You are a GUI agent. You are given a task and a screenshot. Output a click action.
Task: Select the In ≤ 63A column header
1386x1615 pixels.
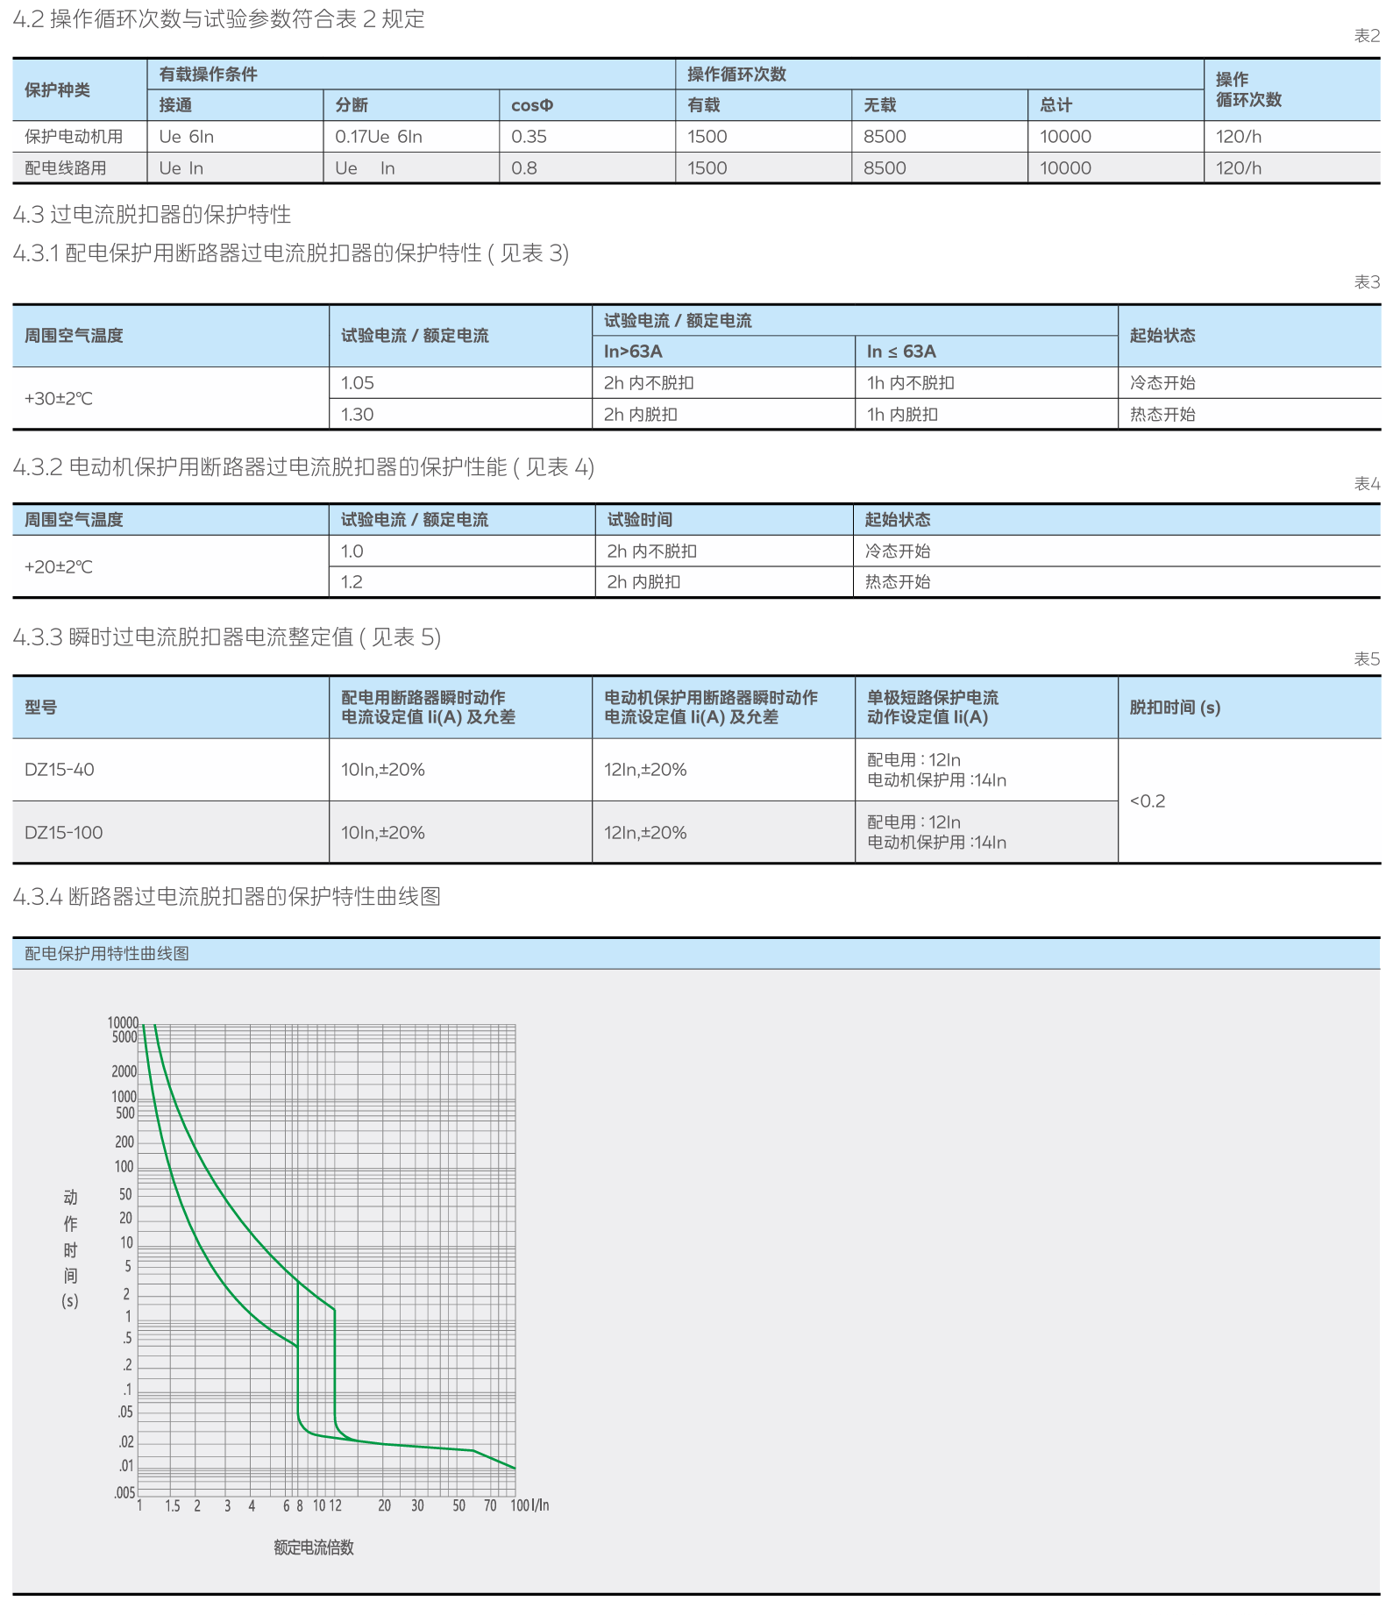point(901,352)
